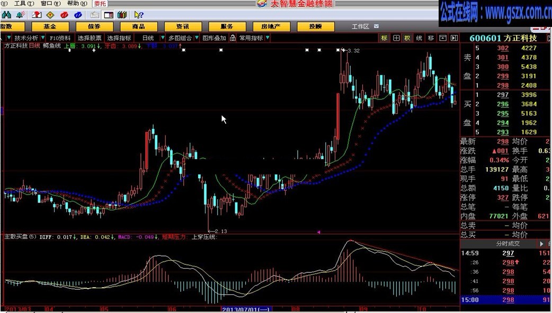
Task: Open the ⊞ multi-window split icon
Action: pos(396,38)
